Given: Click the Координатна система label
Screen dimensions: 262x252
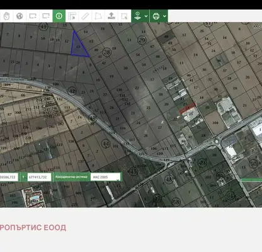Looking at the screenshot, I should click(71, 177).
